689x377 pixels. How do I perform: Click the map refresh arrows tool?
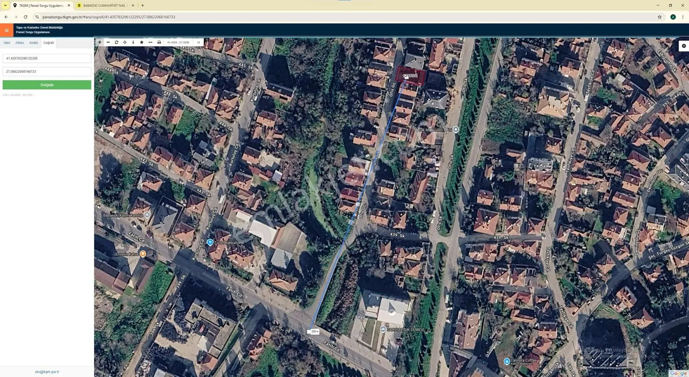pyautogui.click(x=116, y=42)
